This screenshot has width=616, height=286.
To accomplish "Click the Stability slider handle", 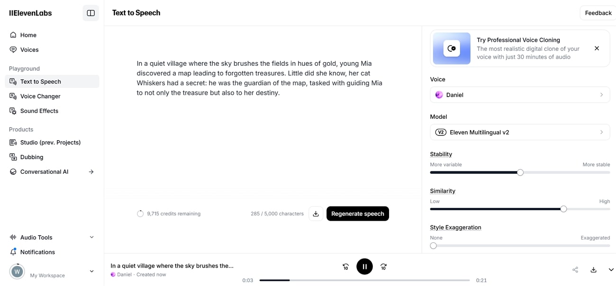I will 520,172.
